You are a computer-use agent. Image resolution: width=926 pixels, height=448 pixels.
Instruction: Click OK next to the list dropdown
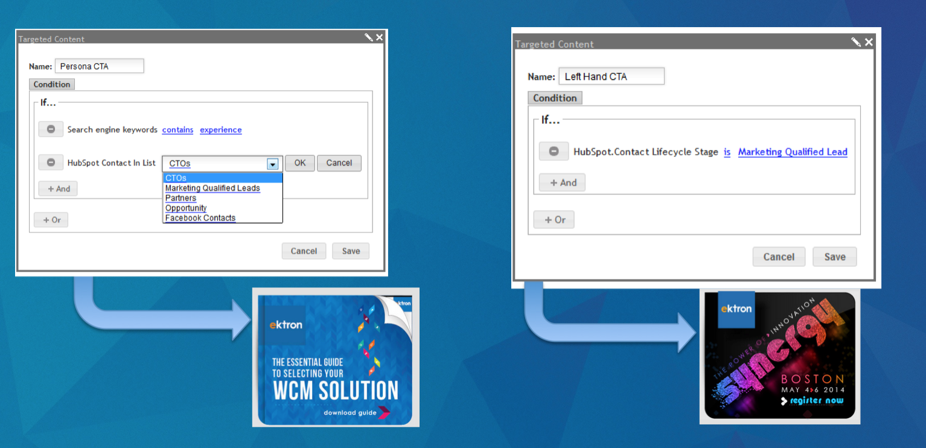pyautogui.click(x=300, y=163)
